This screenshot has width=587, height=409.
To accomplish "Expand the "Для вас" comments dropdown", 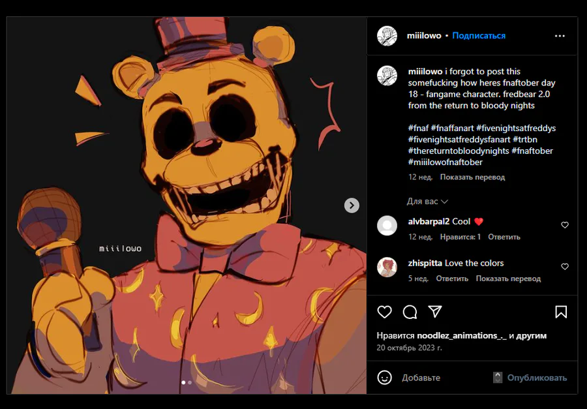I will tap(427, 202).
